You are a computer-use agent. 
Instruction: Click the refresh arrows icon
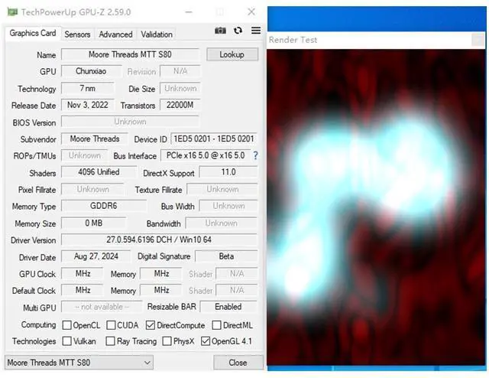(x=238, y=31)
